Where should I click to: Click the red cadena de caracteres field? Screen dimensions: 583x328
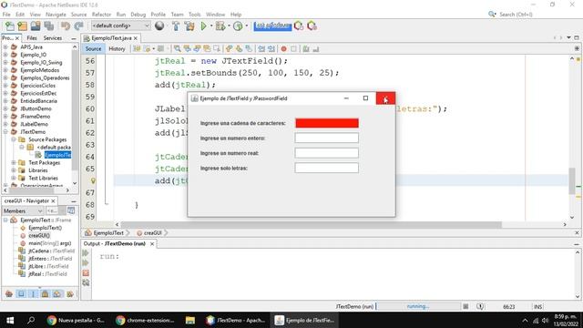pos(327,123)
